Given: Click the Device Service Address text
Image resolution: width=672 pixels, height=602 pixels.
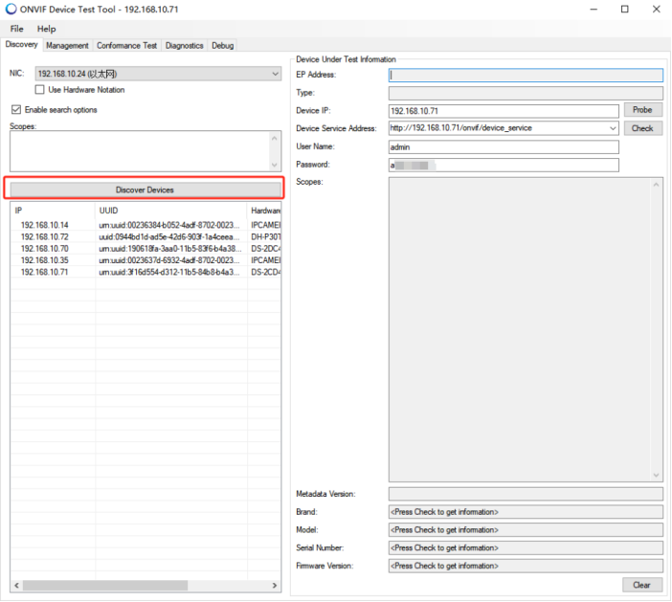Looking at the screenshot, I should pos(460,128).
